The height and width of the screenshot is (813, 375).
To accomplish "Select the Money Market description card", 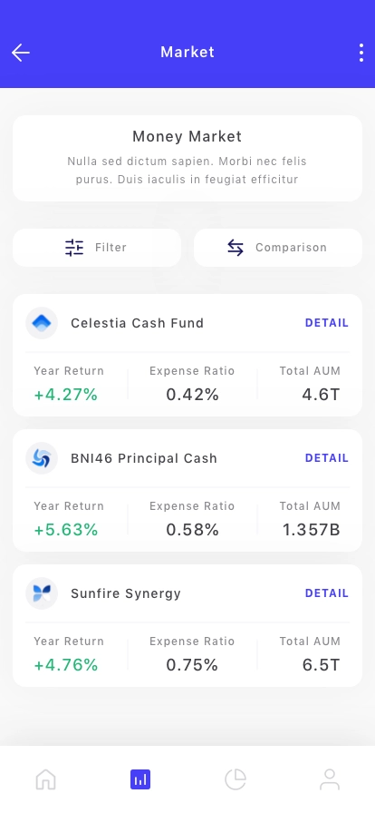I will (187, 158).
